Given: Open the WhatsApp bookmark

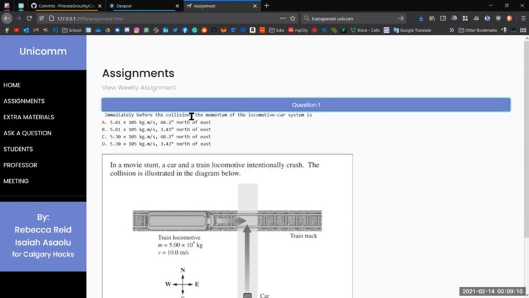Looking at the screenshot, I should [x=146, y=30].
